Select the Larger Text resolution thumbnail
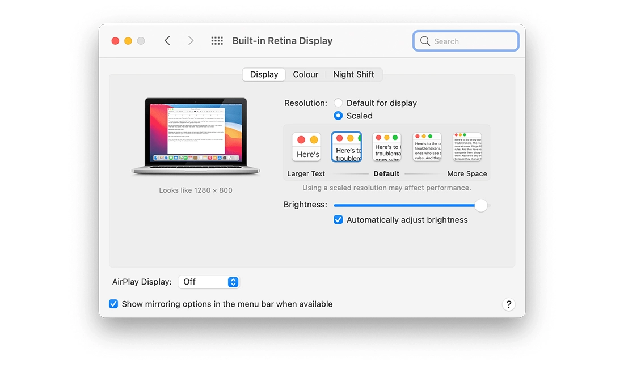 (306, 147)
